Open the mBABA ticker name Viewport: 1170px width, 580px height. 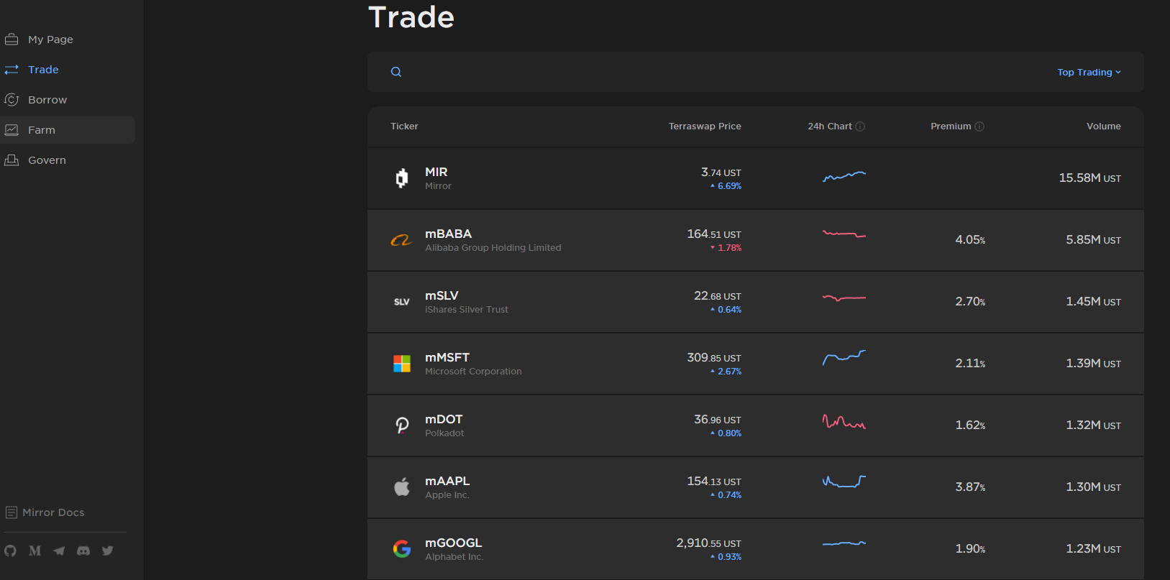tap(448, 234)
